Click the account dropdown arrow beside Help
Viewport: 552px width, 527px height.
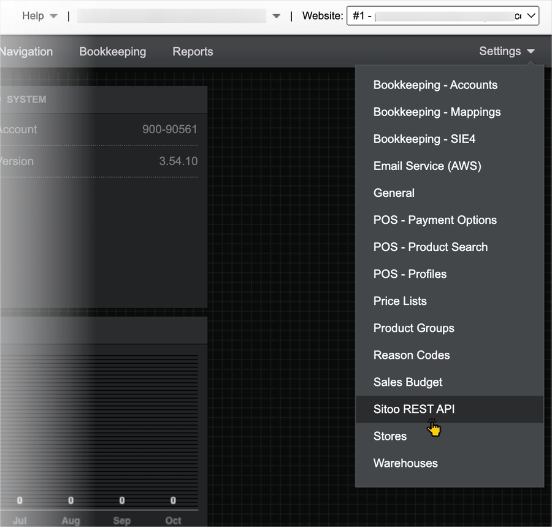[276, 17]
